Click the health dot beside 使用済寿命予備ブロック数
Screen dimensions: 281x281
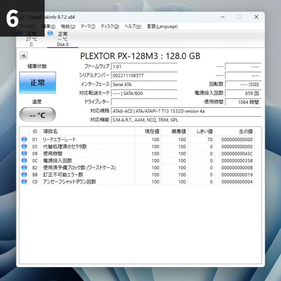pos(24,167)
